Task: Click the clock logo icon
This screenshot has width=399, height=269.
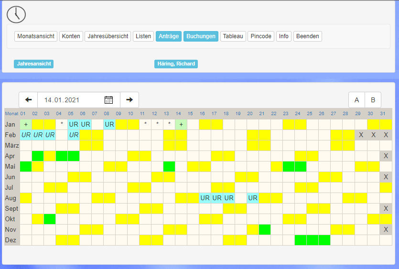Action: (x=16, y=15)
